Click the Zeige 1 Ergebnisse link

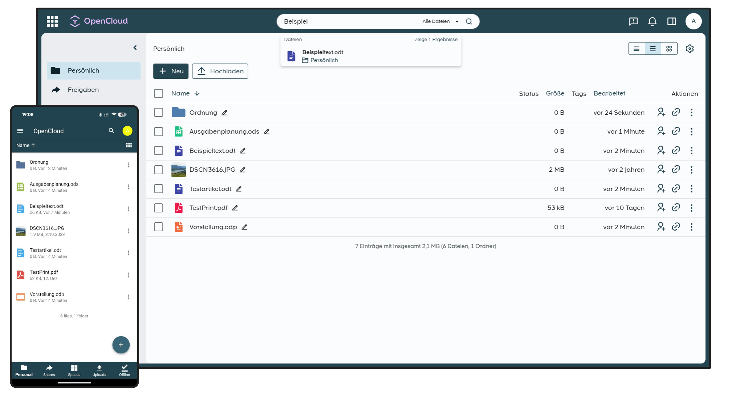tap(436, 40)
